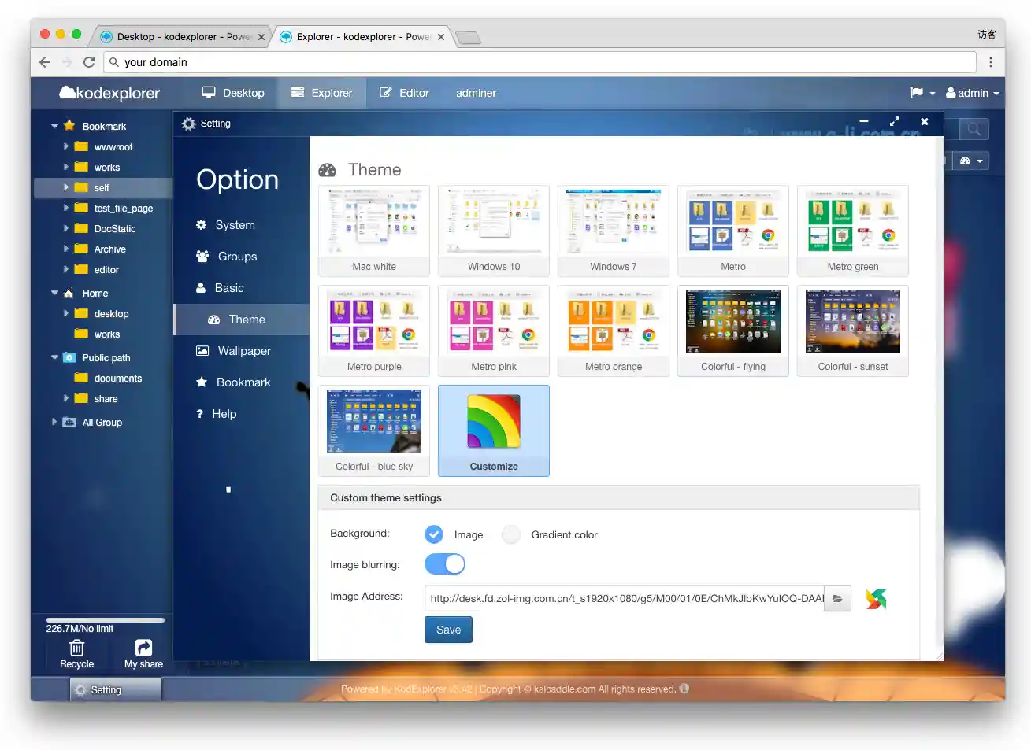Open the Editor top menu item

click(x=404, y=93)
